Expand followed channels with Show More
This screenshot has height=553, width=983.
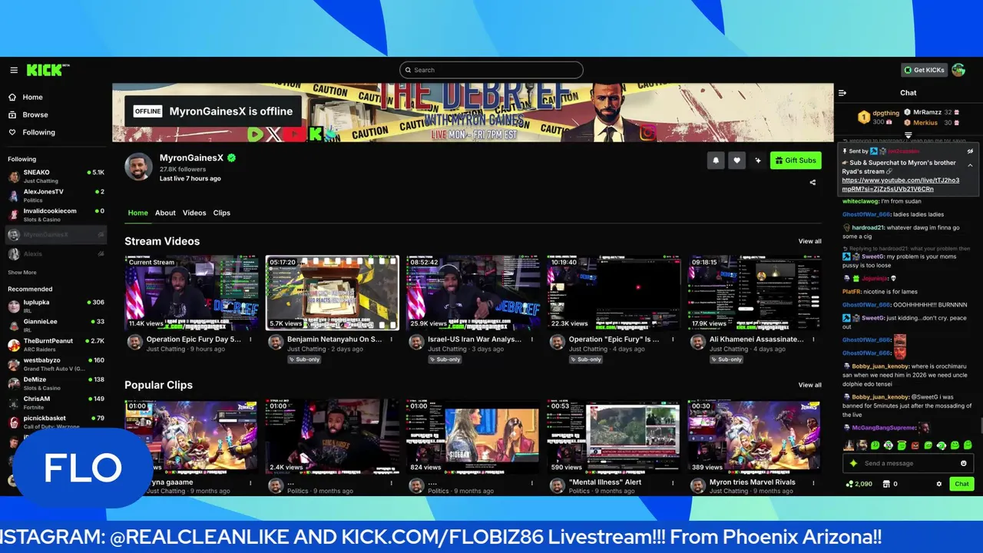22,273
